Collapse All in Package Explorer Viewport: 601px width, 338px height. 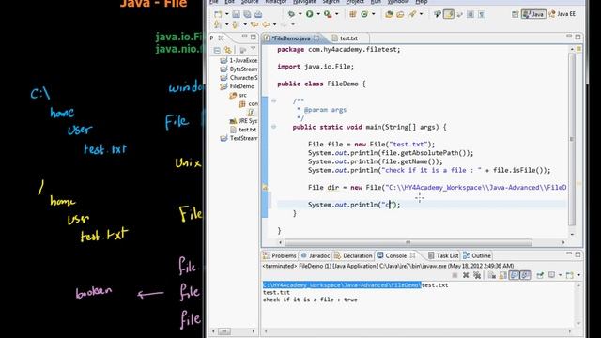click(217, 50)
